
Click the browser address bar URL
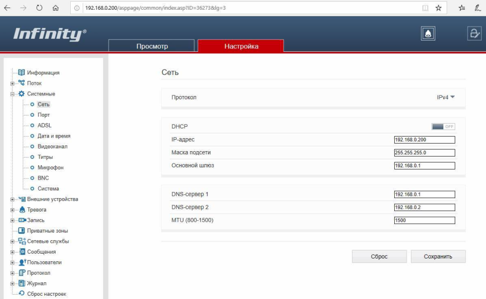tap(156, 8)
